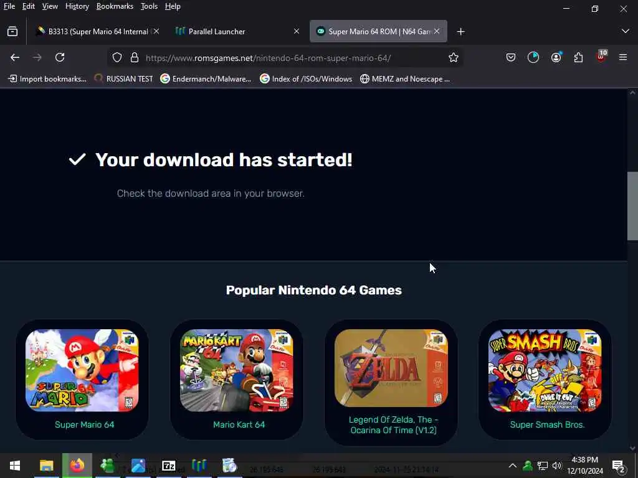Viewport: 638px width, 478px height.
Task: Open the uBlock extension with badge 10
Action: tap(601, 57)
